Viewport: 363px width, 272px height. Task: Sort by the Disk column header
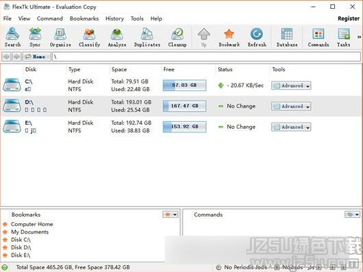coord(31,69)
